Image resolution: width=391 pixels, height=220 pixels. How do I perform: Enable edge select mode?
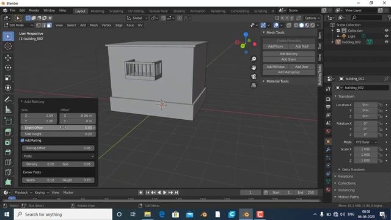click(44, 25)
